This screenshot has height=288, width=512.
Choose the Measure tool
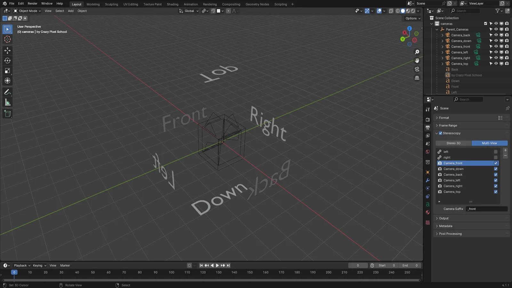coord(7,102)
